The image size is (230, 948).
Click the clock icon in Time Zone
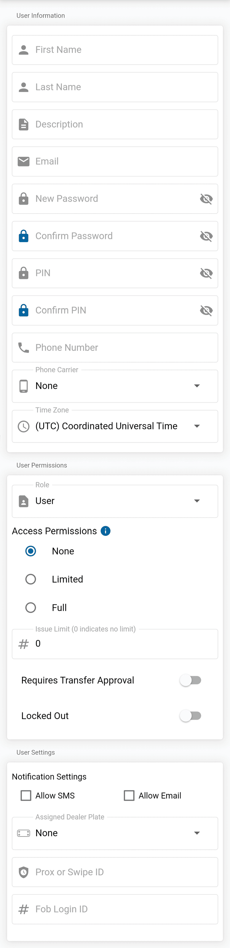23,426
